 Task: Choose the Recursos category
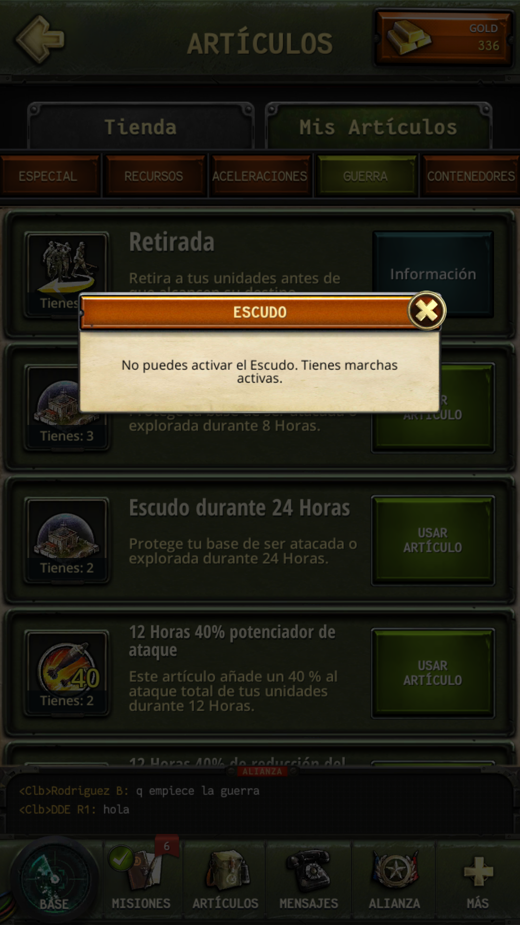point(154,176)
